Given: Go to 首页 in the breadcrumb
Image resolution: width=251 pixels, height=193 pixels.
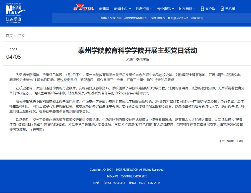Looking at the screenshot, I should (x=9, y=36).
